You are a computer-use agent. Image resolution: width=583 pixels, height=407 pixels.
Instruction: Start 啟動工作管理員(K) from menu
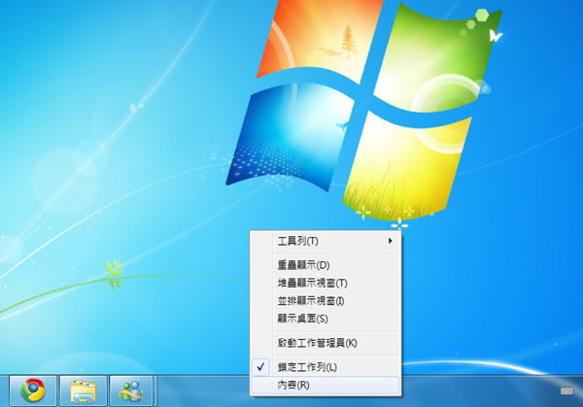326,343
